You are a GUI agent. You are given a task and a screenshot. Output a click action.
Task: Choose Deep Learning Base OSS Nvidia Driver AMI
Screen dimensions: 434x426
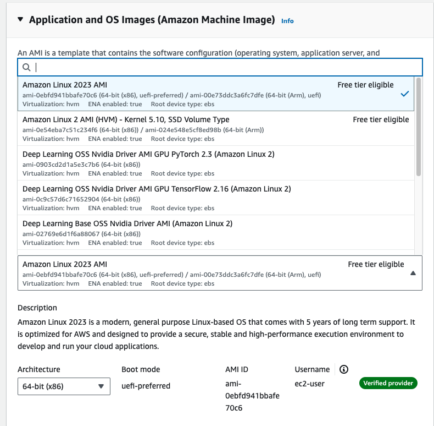(216, 233)
